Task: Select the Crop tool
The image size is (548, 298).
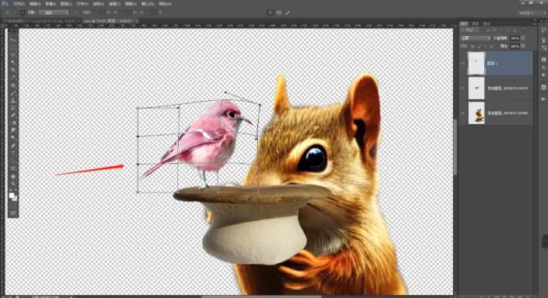Action: click(13, 70)
